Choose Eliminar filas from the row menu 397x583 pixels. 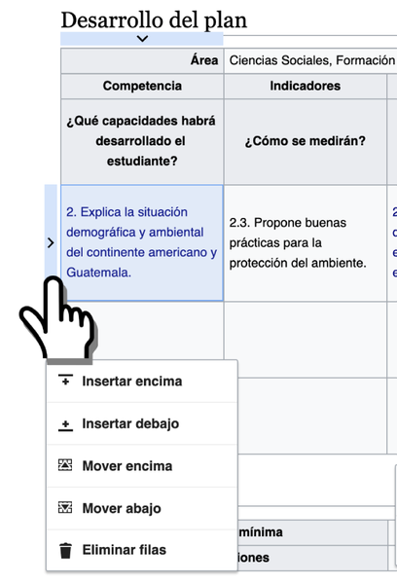tap(142, 550)
